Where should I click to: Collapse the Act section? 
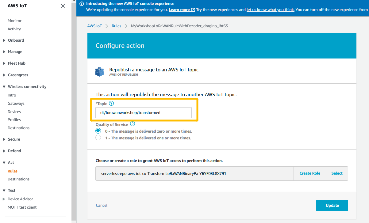click(x=4, y=163)
